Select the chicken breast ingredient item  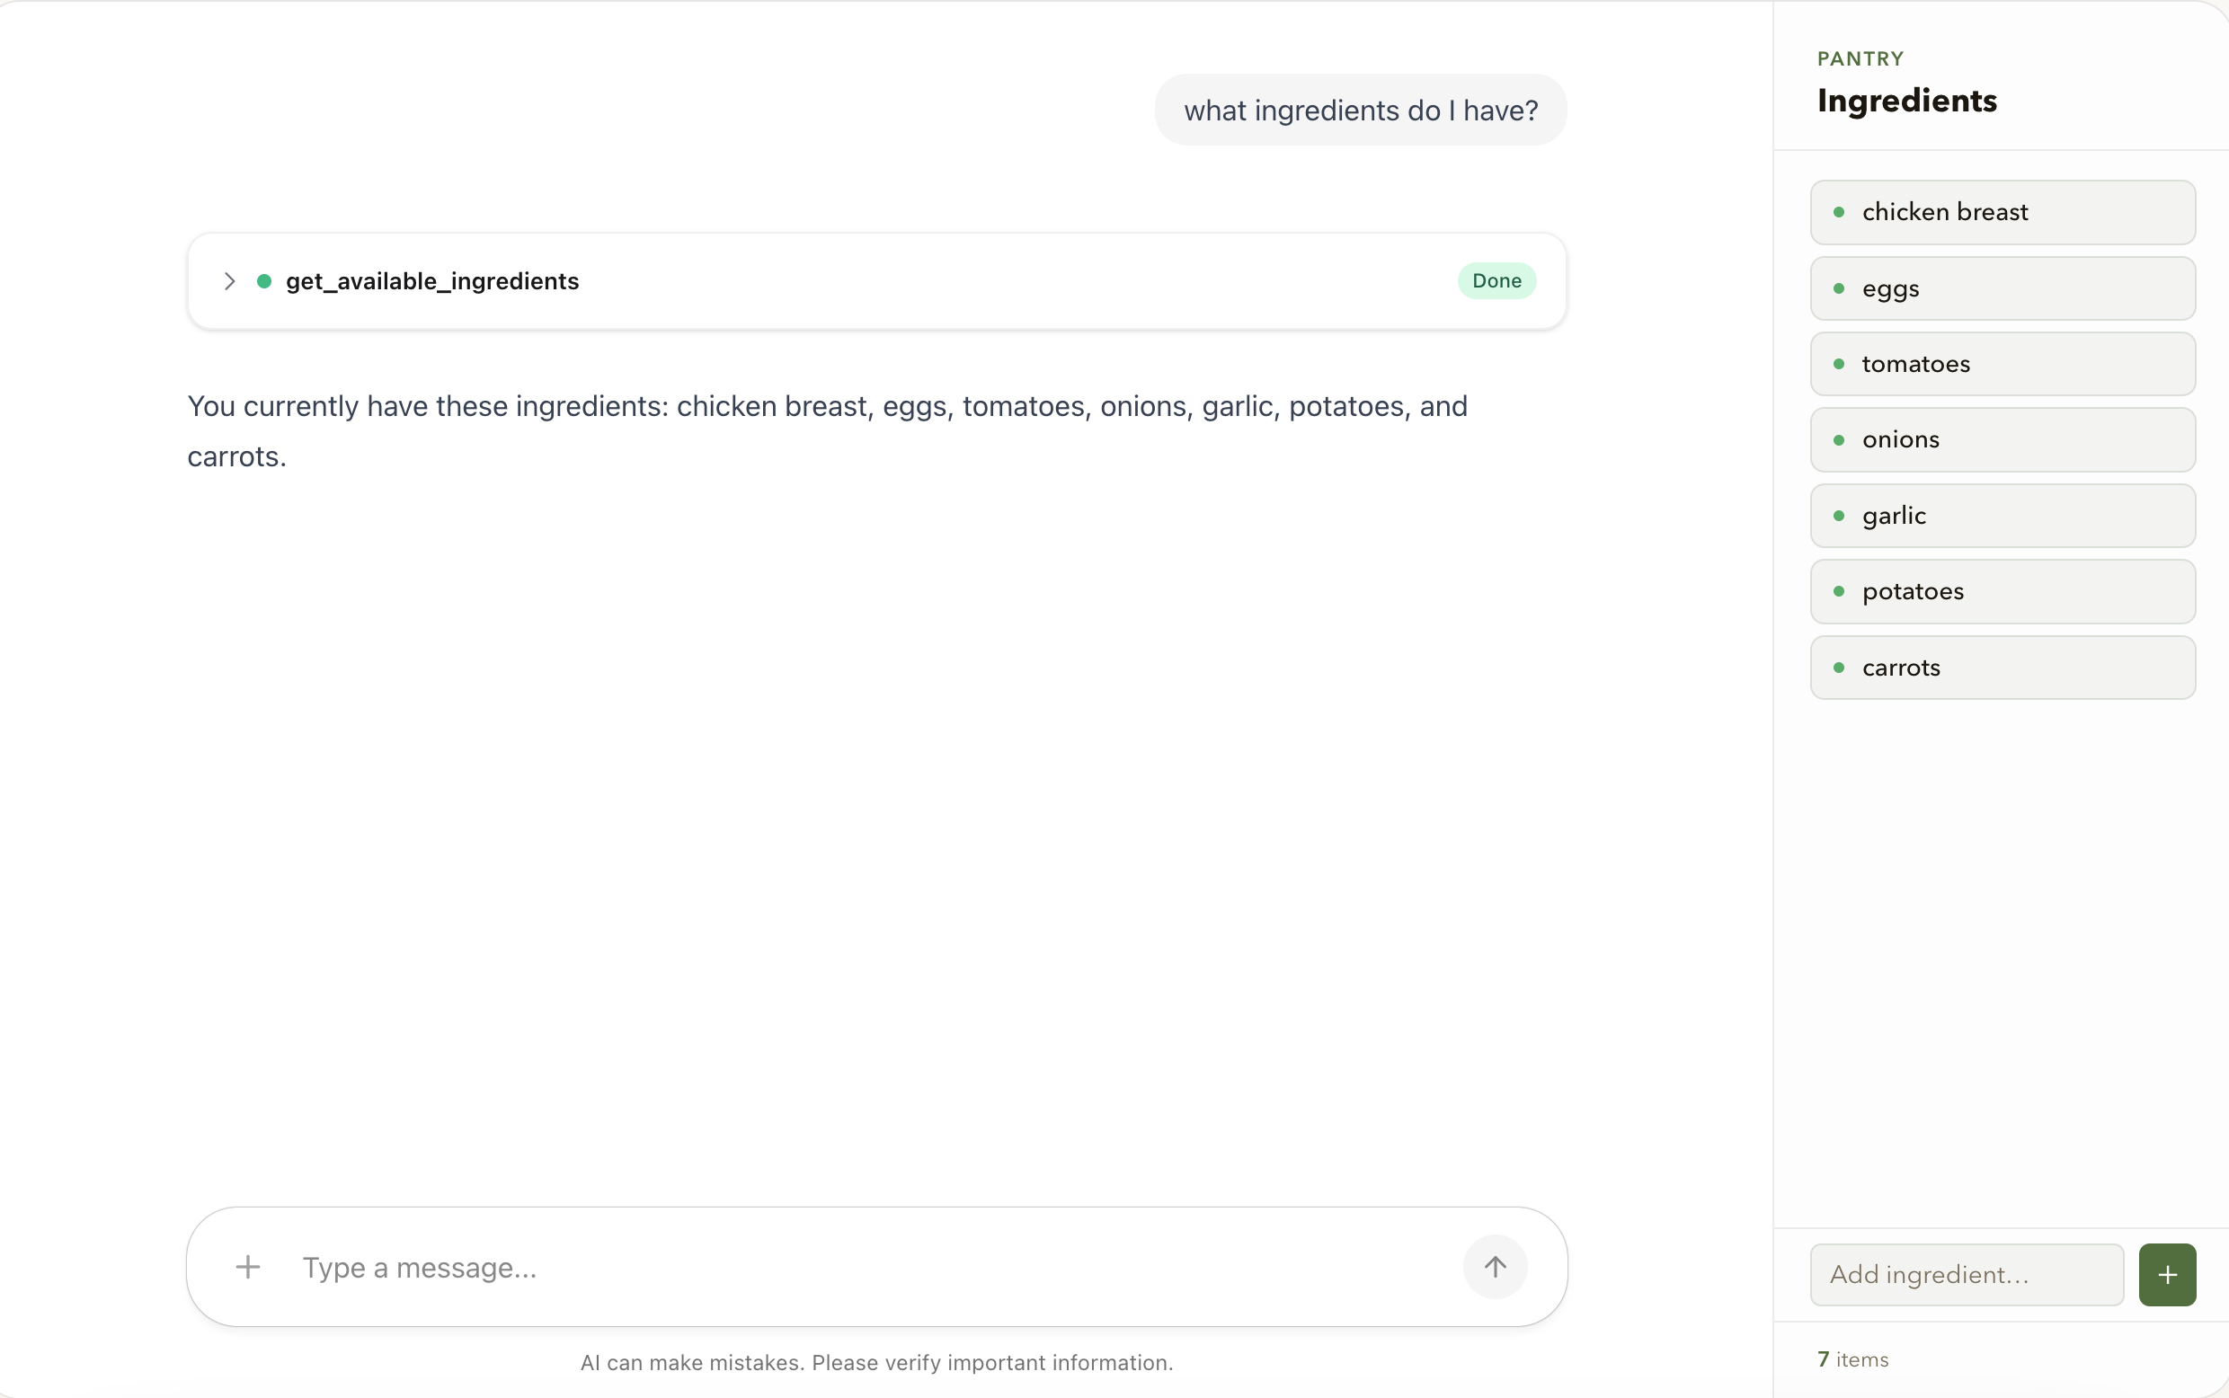click(x=2003, y=213)
